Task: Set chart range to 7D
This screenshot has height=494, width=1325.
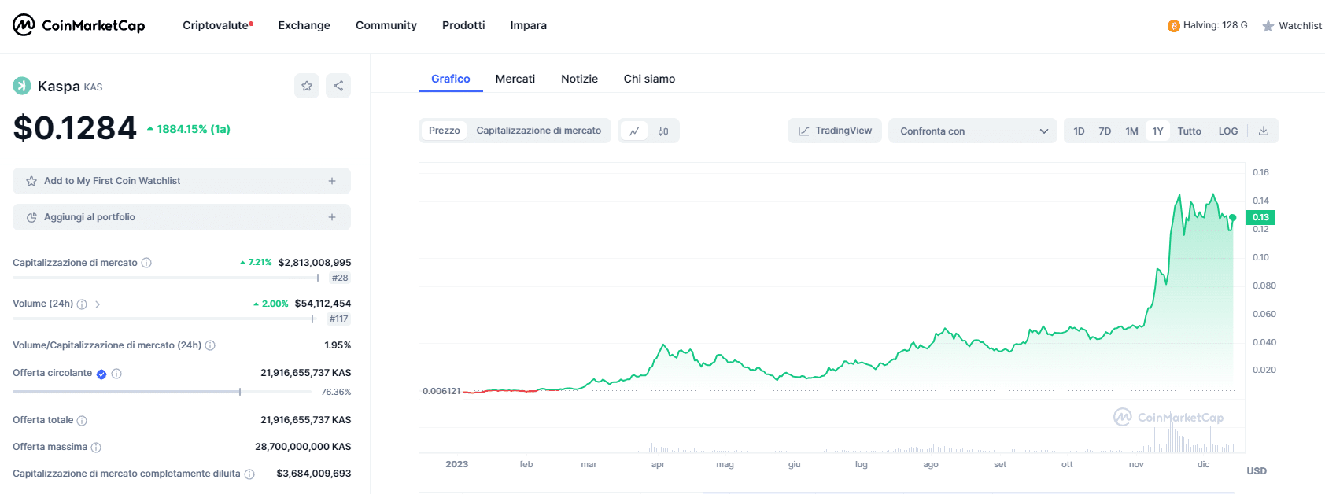Action: click(x=1105, y=131)
